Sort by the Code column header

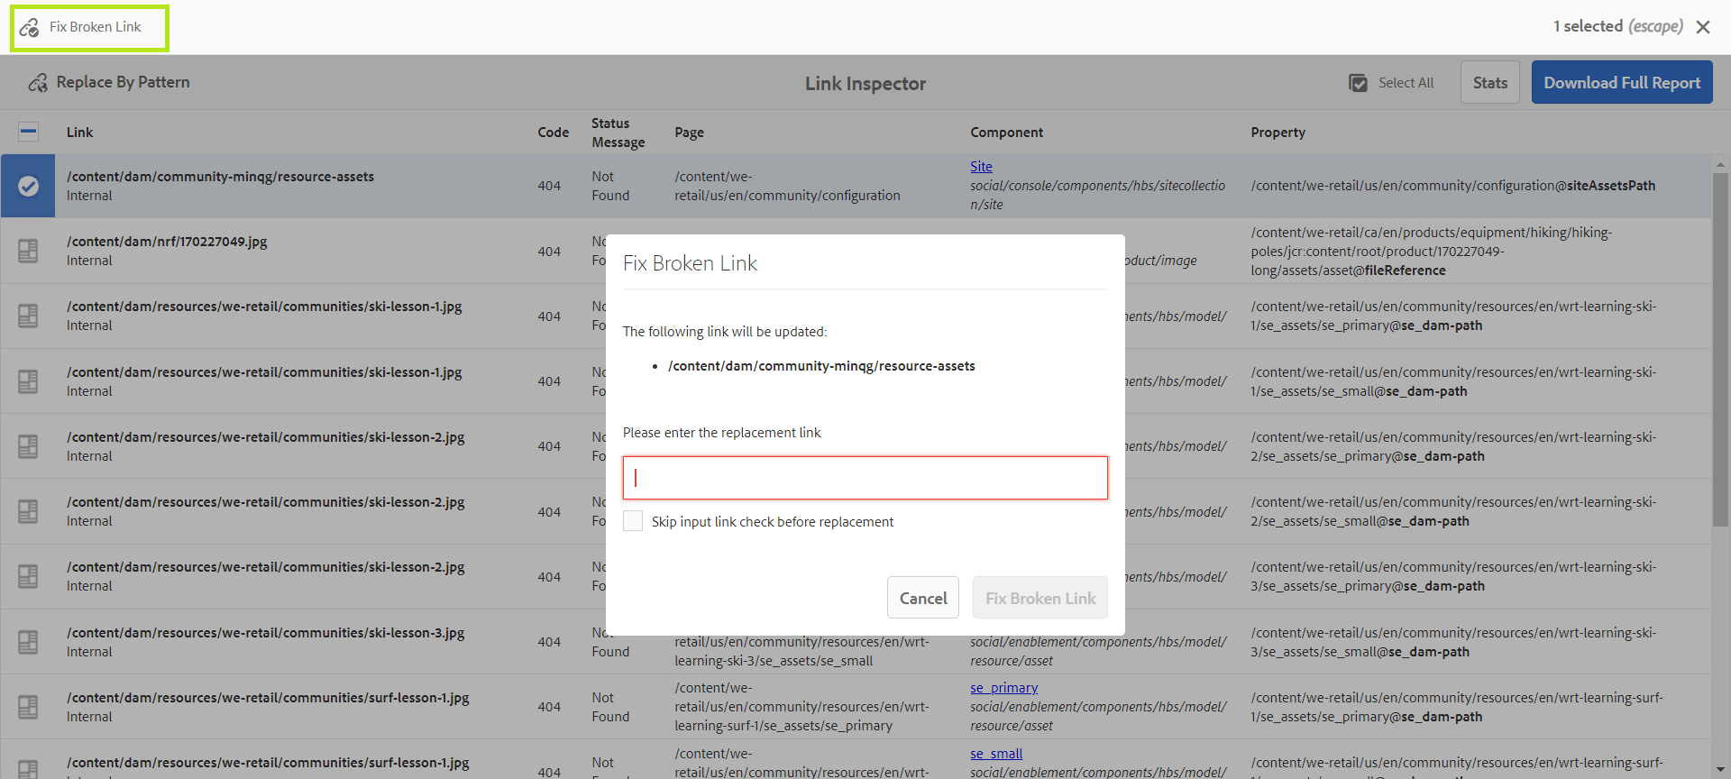[x=553, y=132]
